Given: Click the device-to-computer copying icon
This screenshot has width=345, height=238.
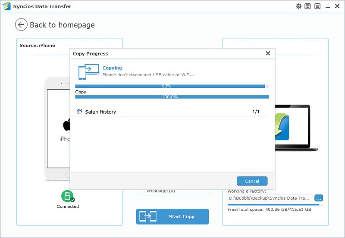Looking at the screenshot, I should pyautogui.click(x=89, y=72).
